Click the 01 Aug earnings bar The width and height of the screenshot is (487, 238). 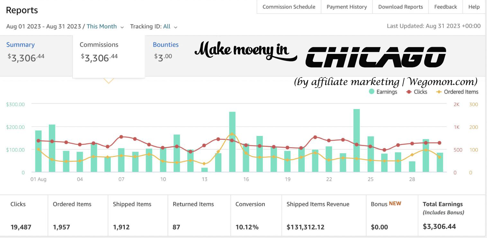pos(38,151)
